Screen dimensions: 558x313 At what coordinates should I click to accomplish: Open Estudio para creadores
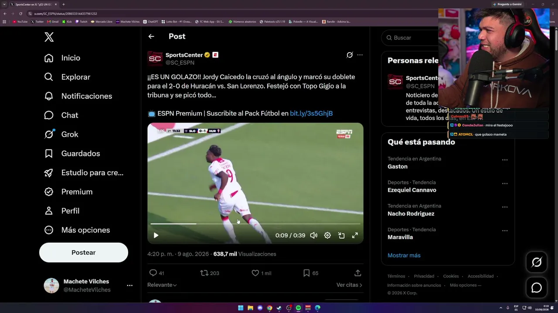tap(84, 173)
